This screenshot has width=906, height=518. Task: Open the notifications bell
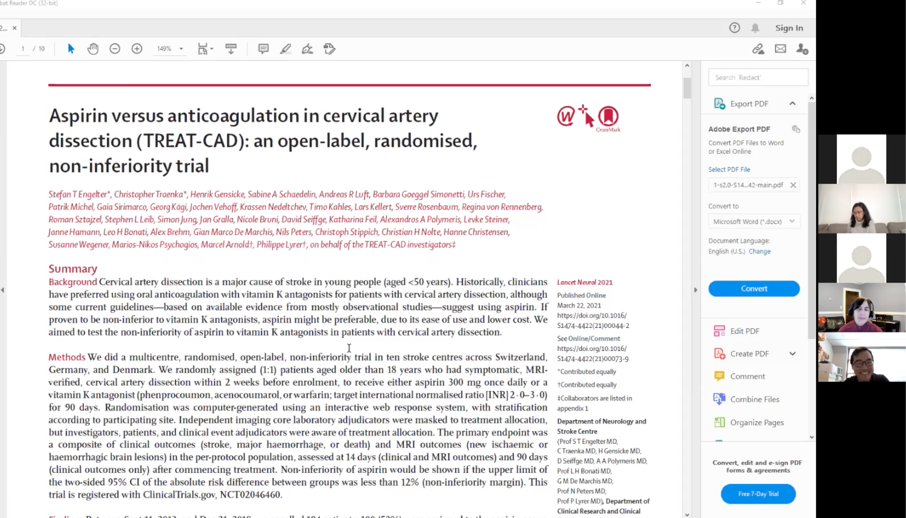coord(755,28)
